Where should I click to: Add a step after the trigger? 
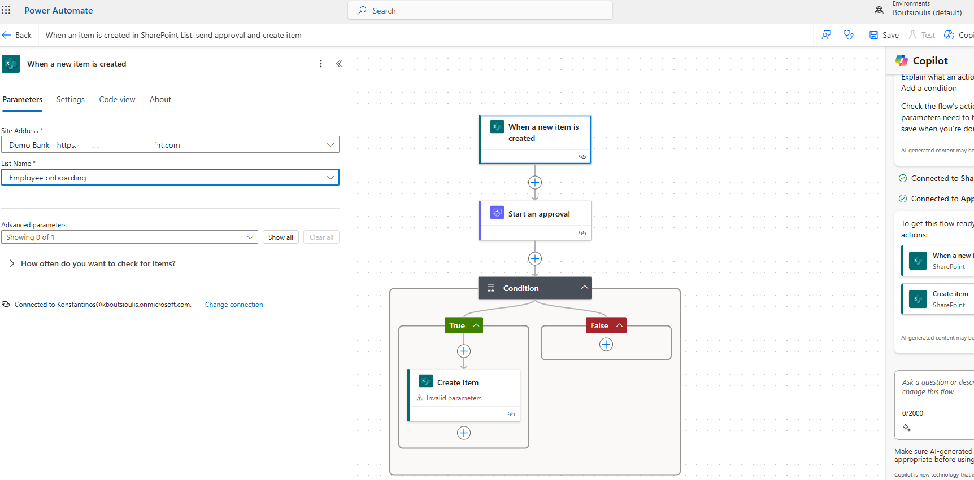(x=535, y=183)
